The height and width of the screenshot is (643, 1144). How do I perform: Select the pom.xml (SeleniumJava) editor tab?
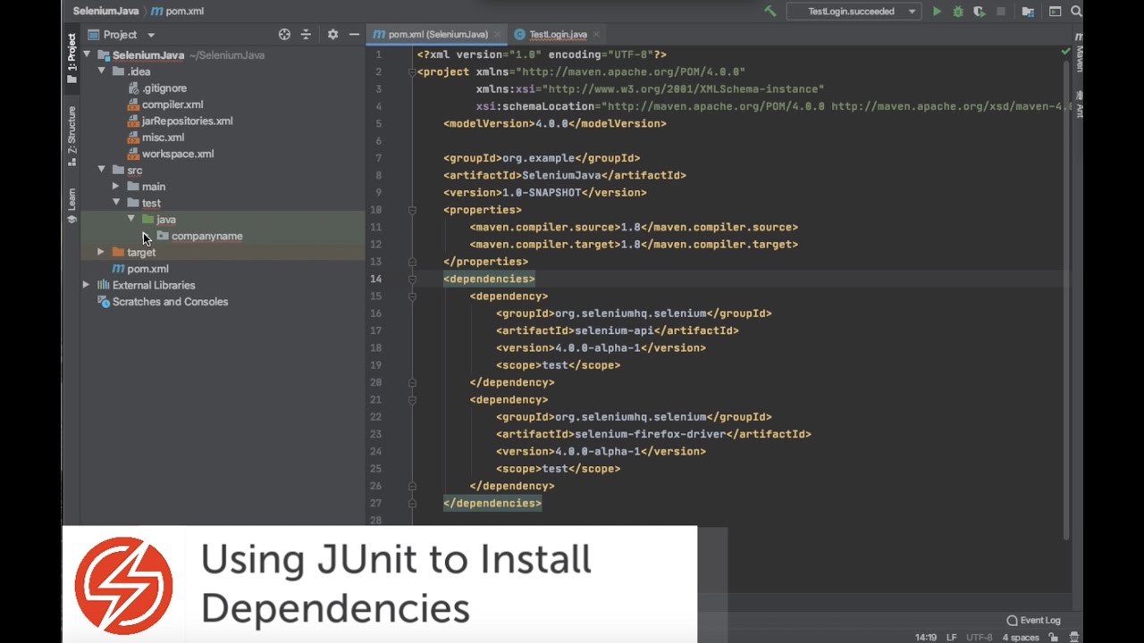438,34
